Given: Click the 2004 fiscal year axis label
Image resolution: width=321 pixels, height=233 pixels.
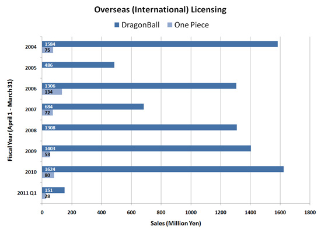Looking at the screenshot, I should click(31, 47).
